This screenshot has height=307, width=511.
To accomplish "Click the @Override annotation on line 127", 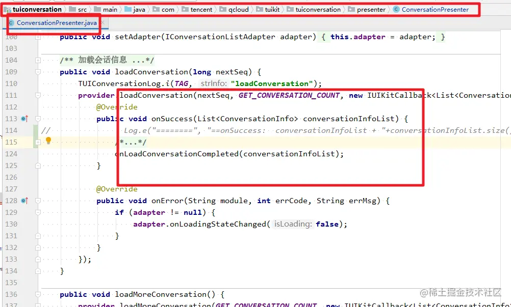I will click(x=117, y=189).
